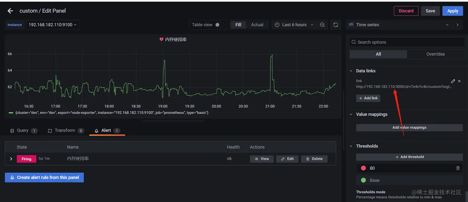
Task: Switch to the Transform tab
Action: [x=65, y=130]
